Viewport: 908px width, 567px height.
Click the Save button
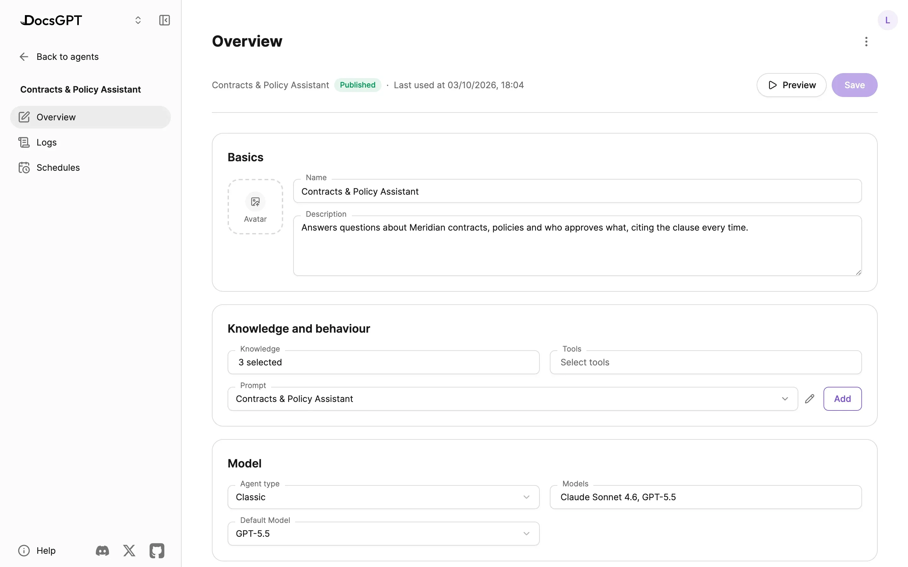(854, 85)
